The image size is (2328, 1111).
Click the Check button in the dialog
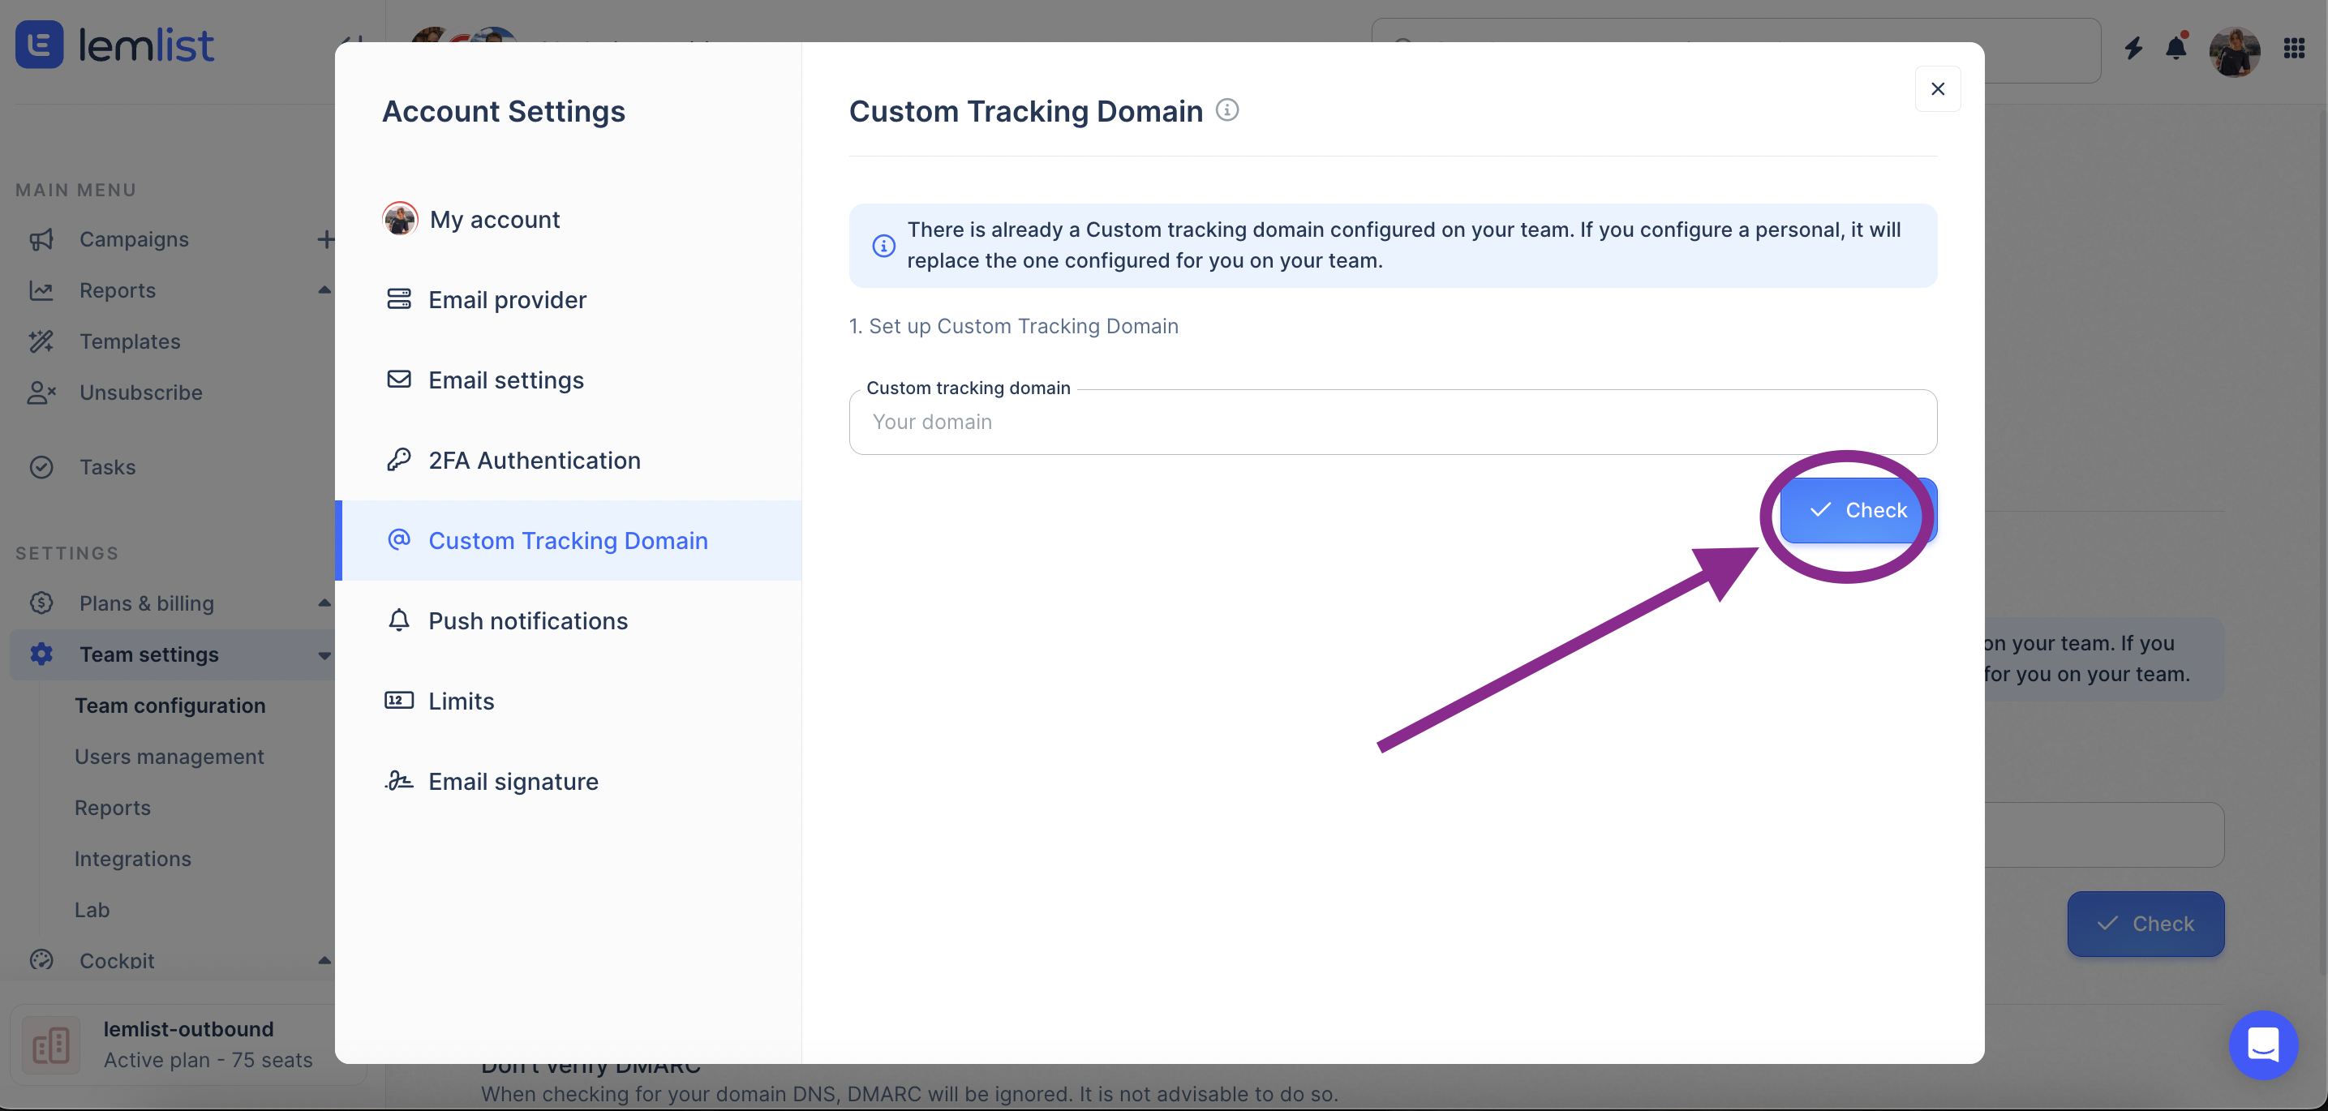[1858, 510]
